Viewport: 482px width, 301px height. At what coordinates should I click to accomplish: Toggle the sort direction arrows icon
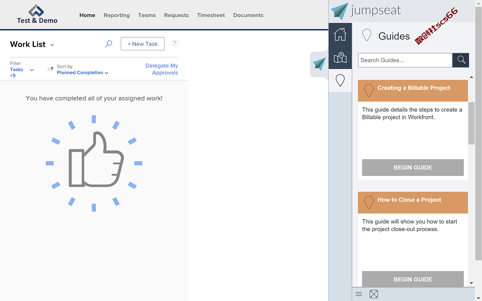[x=50, y=68]
